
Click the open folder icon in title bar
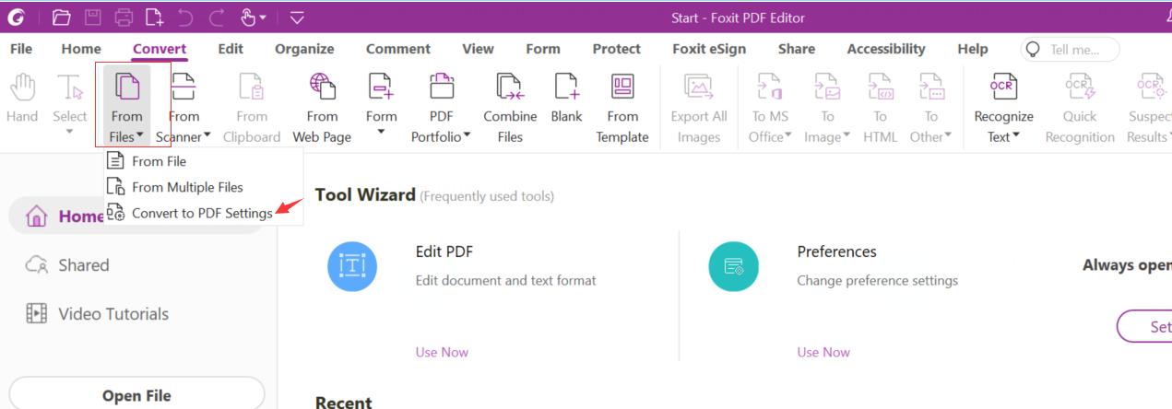tap(62, 17)
